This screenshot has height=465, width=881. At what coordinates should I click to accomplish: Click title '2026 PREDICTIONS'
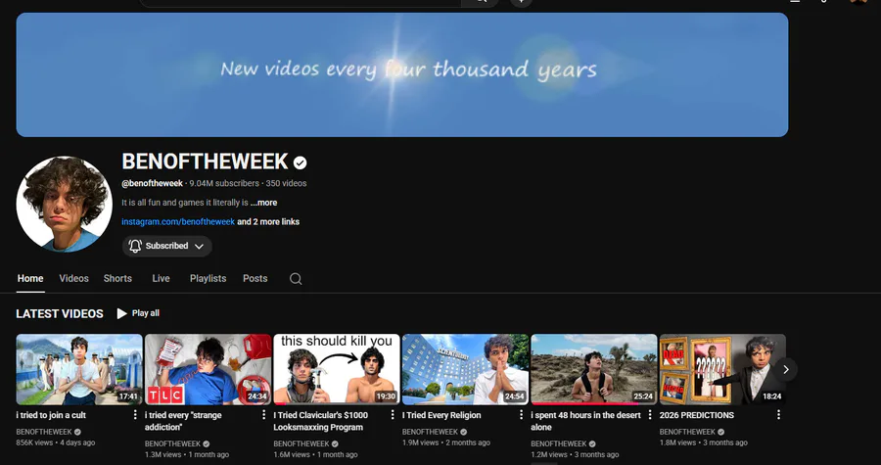pyautogui.click(x=697, y=416)
